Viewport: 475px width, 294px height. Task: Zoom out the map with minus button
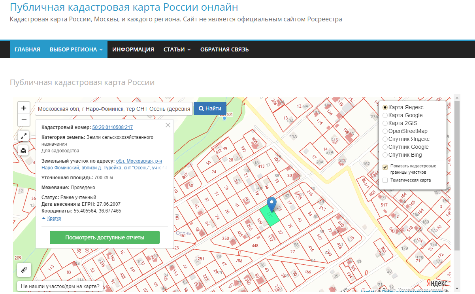[x=24, y=120]
